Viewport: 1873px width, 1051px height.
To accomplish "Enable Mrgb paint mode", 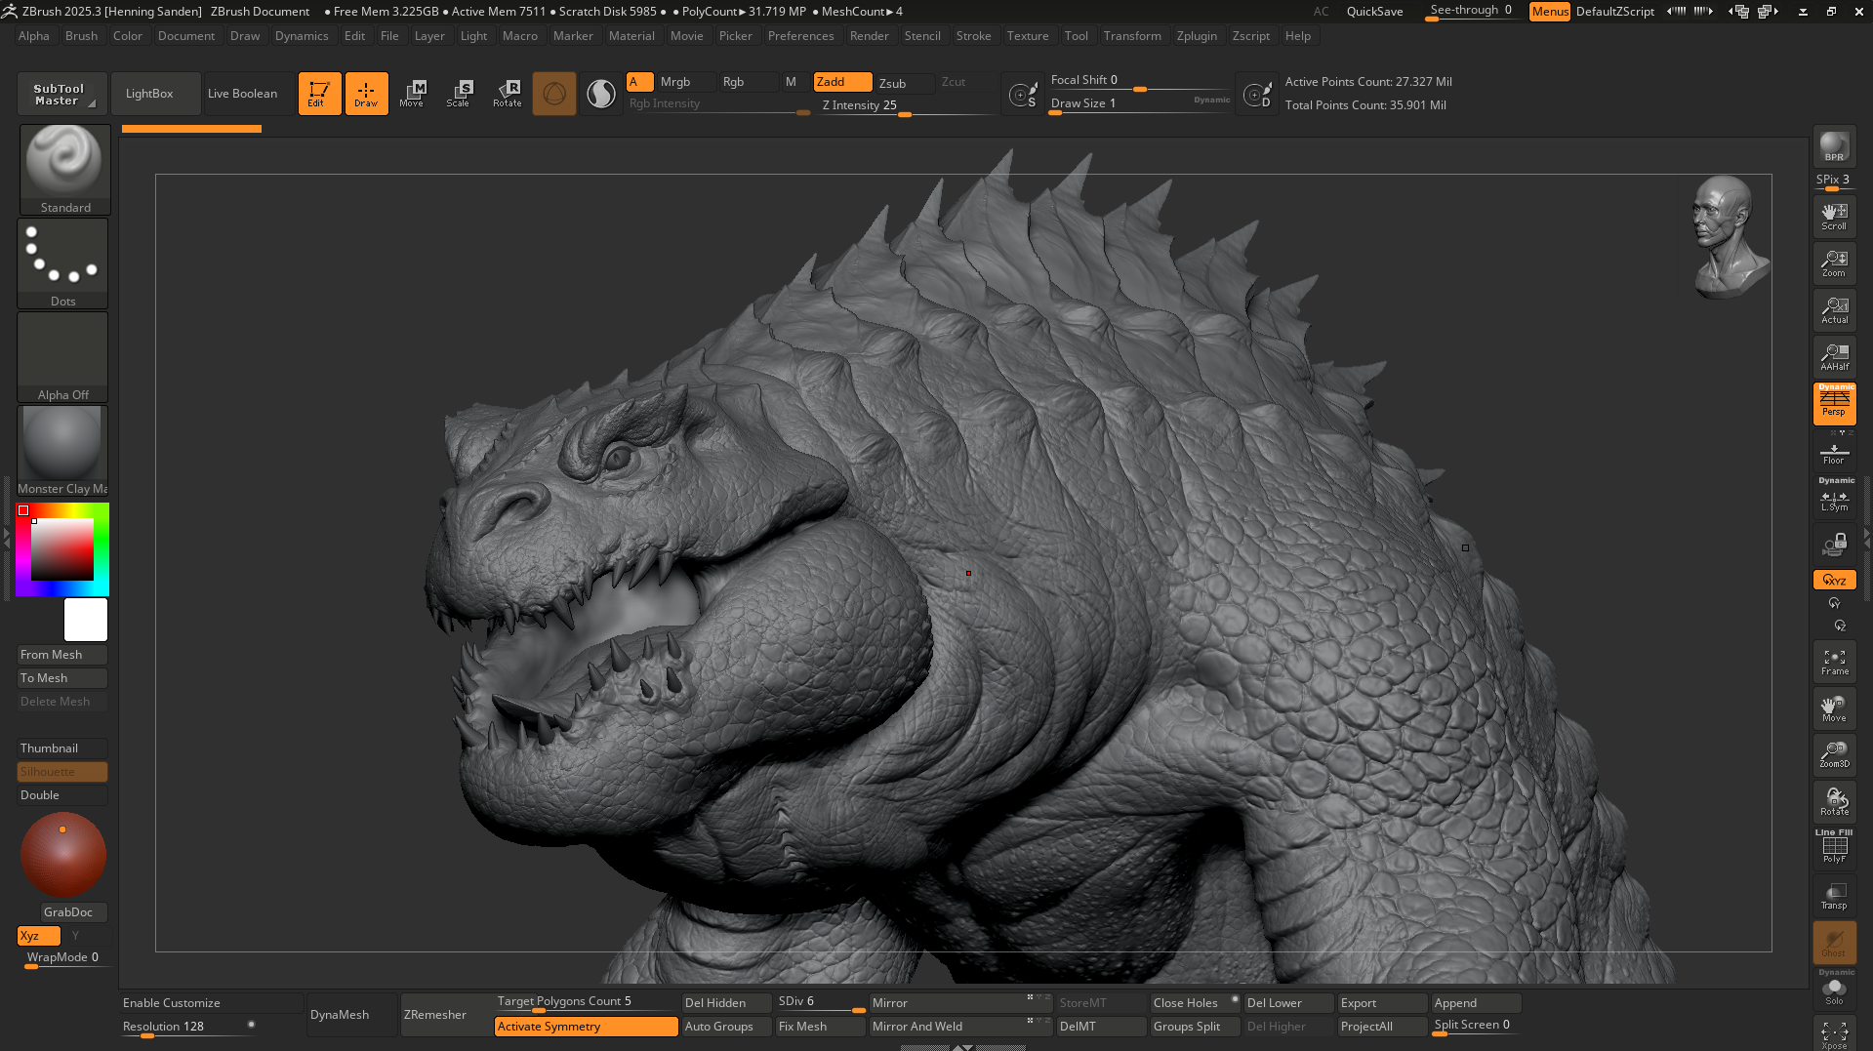I will coord(686,82).
